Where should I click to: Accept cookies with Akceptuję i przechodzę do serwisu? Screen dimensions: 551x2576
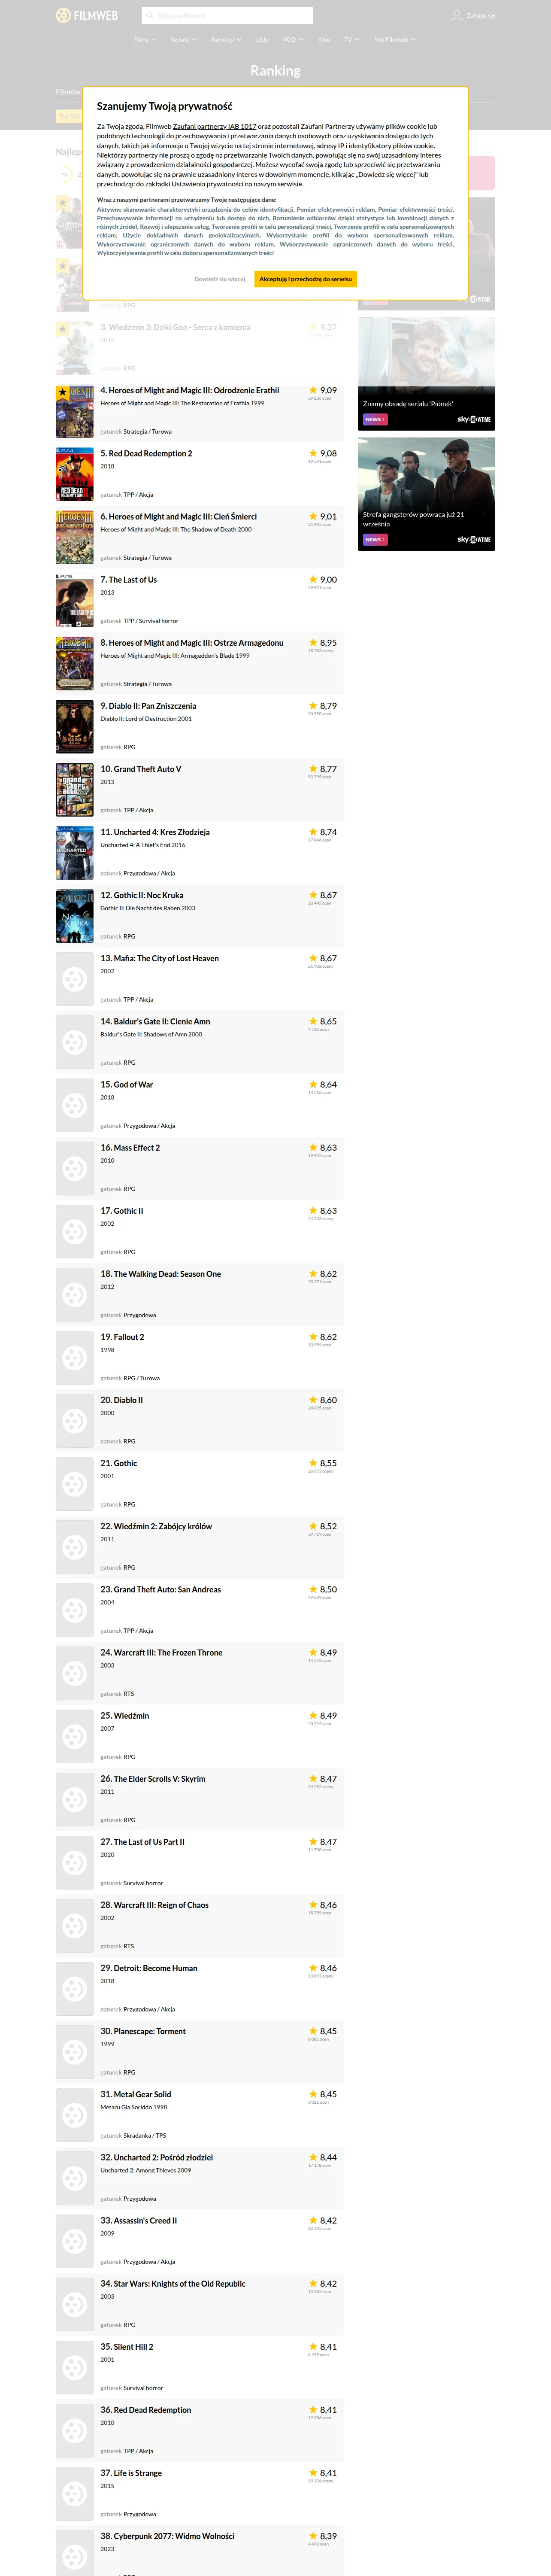tap(306, 279)
